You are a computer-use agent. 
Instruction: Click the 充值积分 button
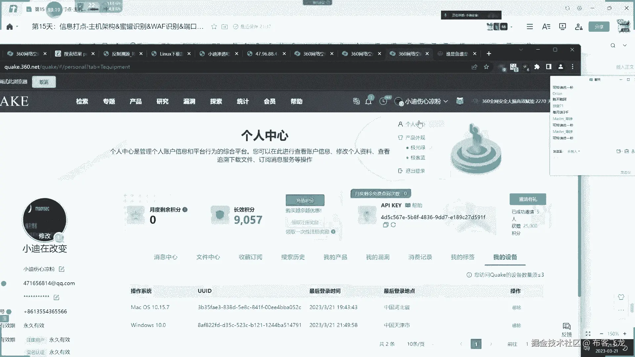point(305,200)
